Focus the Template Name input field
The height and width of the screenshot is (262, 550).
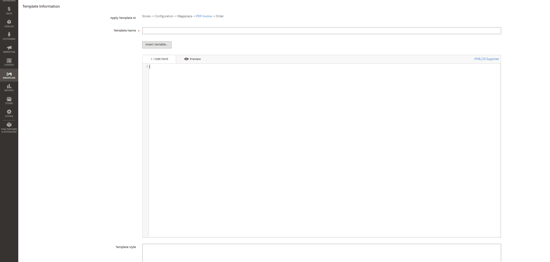(321, 31)
